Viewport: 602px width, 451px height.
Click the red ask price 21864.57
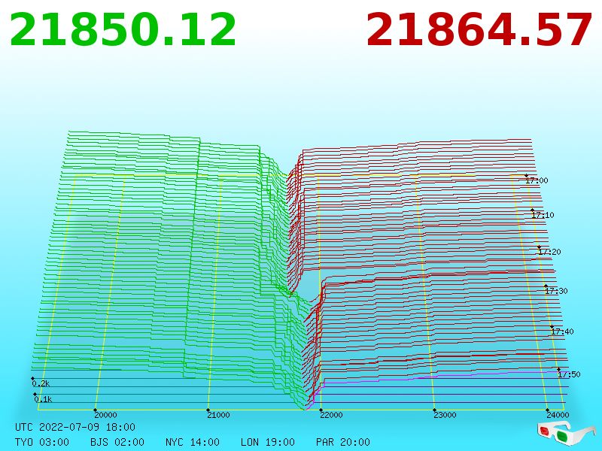click(479, 30)
